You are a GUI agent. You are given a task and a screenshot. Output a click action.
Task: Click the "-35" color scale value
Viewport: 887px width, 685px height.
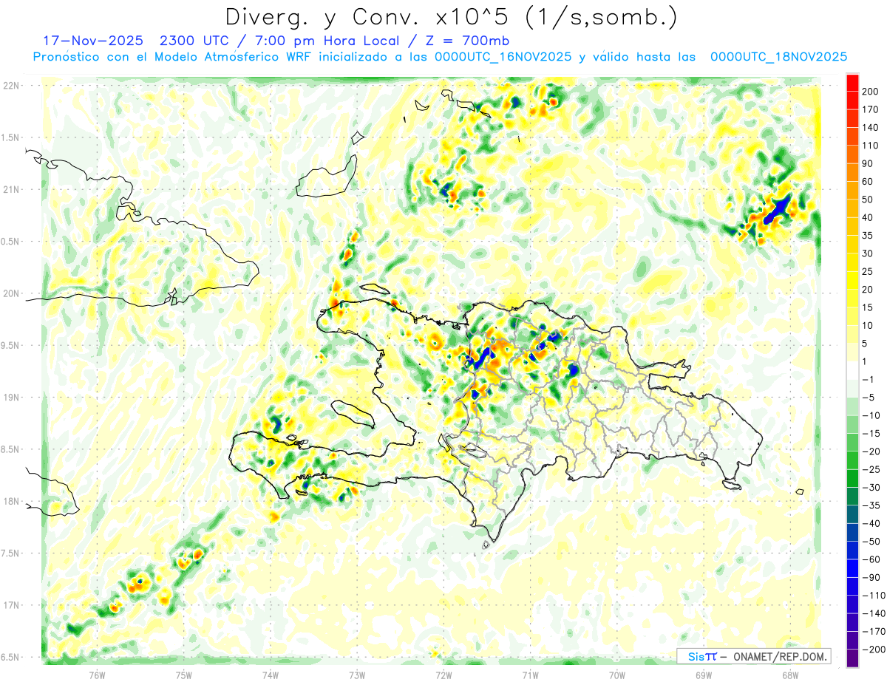(x=871, y=506)
